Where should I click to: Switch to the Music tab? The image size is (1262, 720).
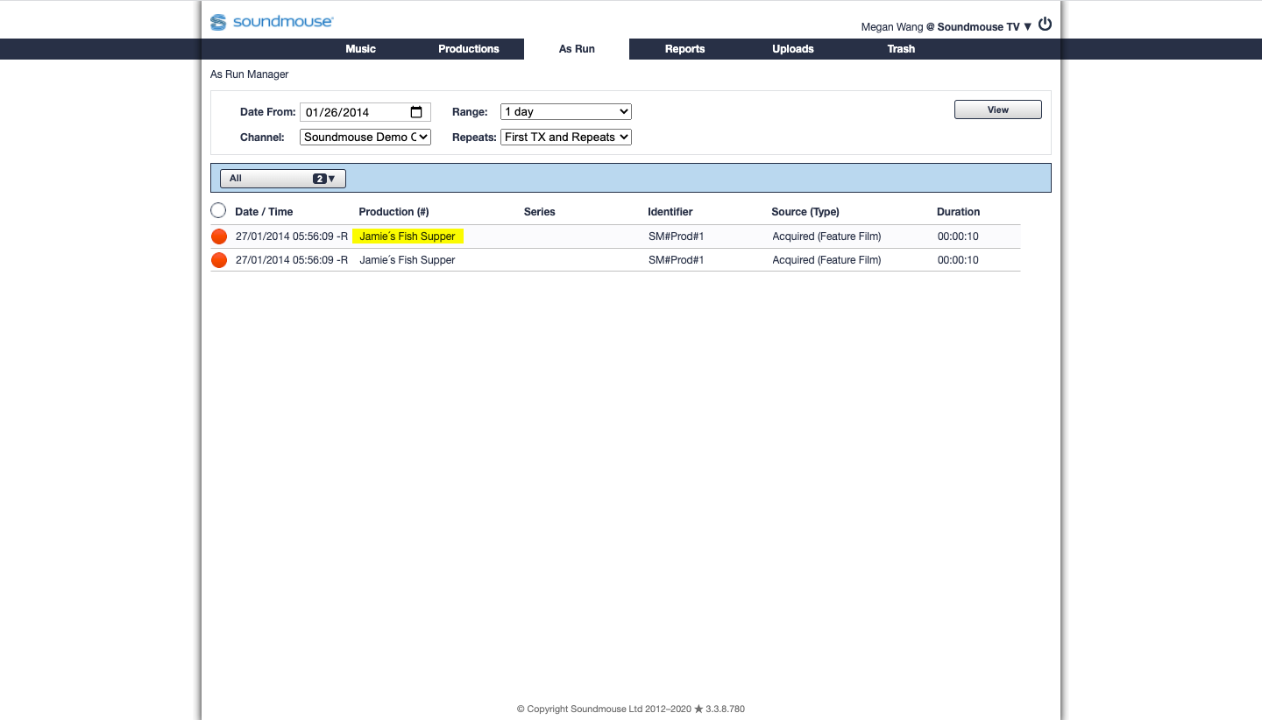click(360, 49)
